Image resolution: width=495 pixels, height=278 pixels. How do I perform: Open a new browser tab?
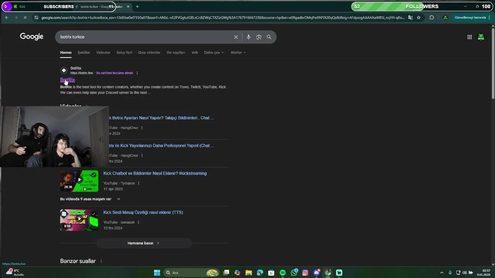137,7
